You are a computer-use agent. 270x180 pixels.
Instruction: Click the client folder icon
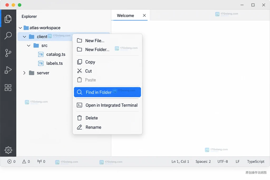32,37
